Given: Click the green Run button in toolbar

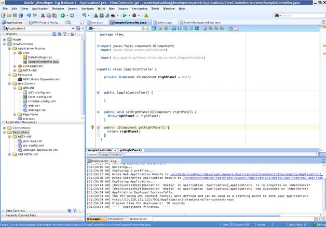Looking at the screenshot, I should (x=125, y=16).
